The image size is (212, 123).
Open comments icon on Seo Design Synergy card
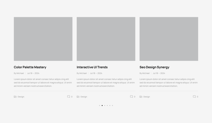click(194, 97)
